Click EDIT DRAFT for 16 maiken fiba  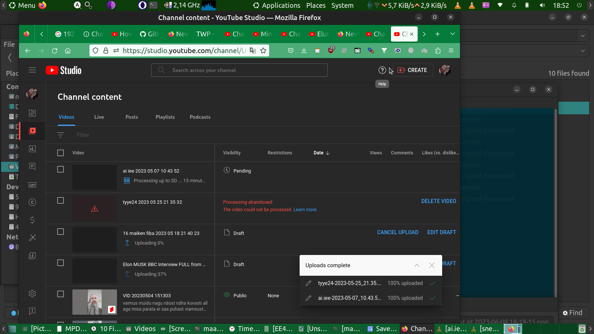pos(442,232)
